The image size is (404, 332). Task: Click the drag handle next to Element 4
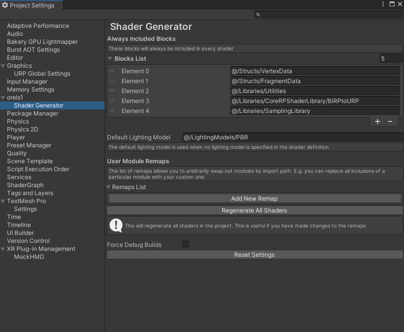tap(112, 111)
